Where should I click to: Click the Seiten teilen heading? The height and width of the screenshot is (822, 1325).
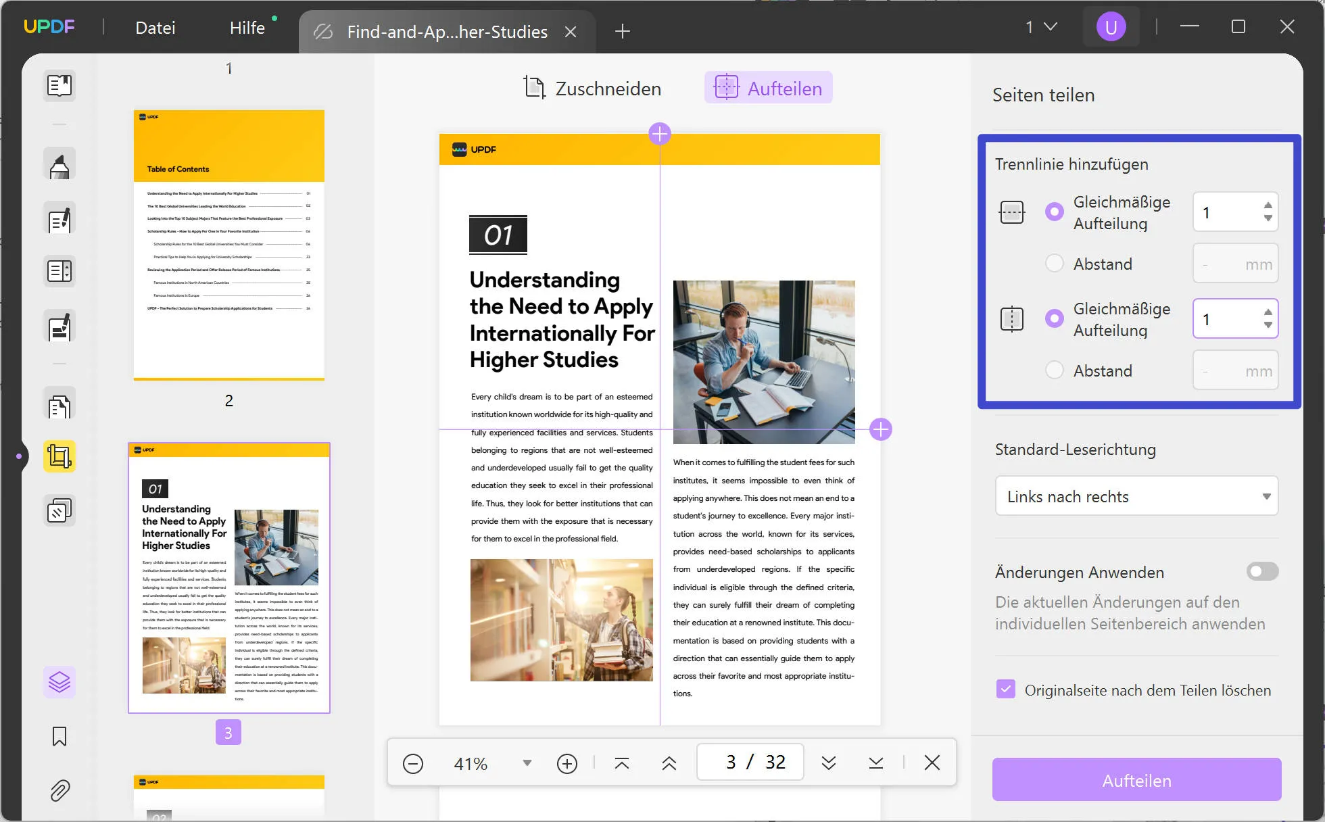coord(1043,95)
